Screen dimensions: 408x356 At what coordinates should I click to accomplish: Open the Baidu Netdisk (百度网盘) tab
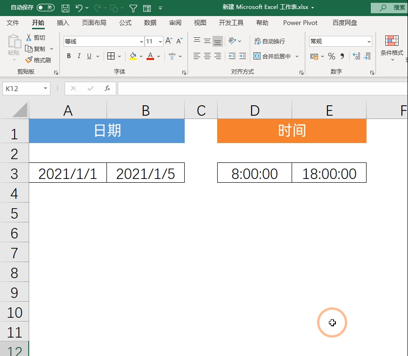point(345,23)
